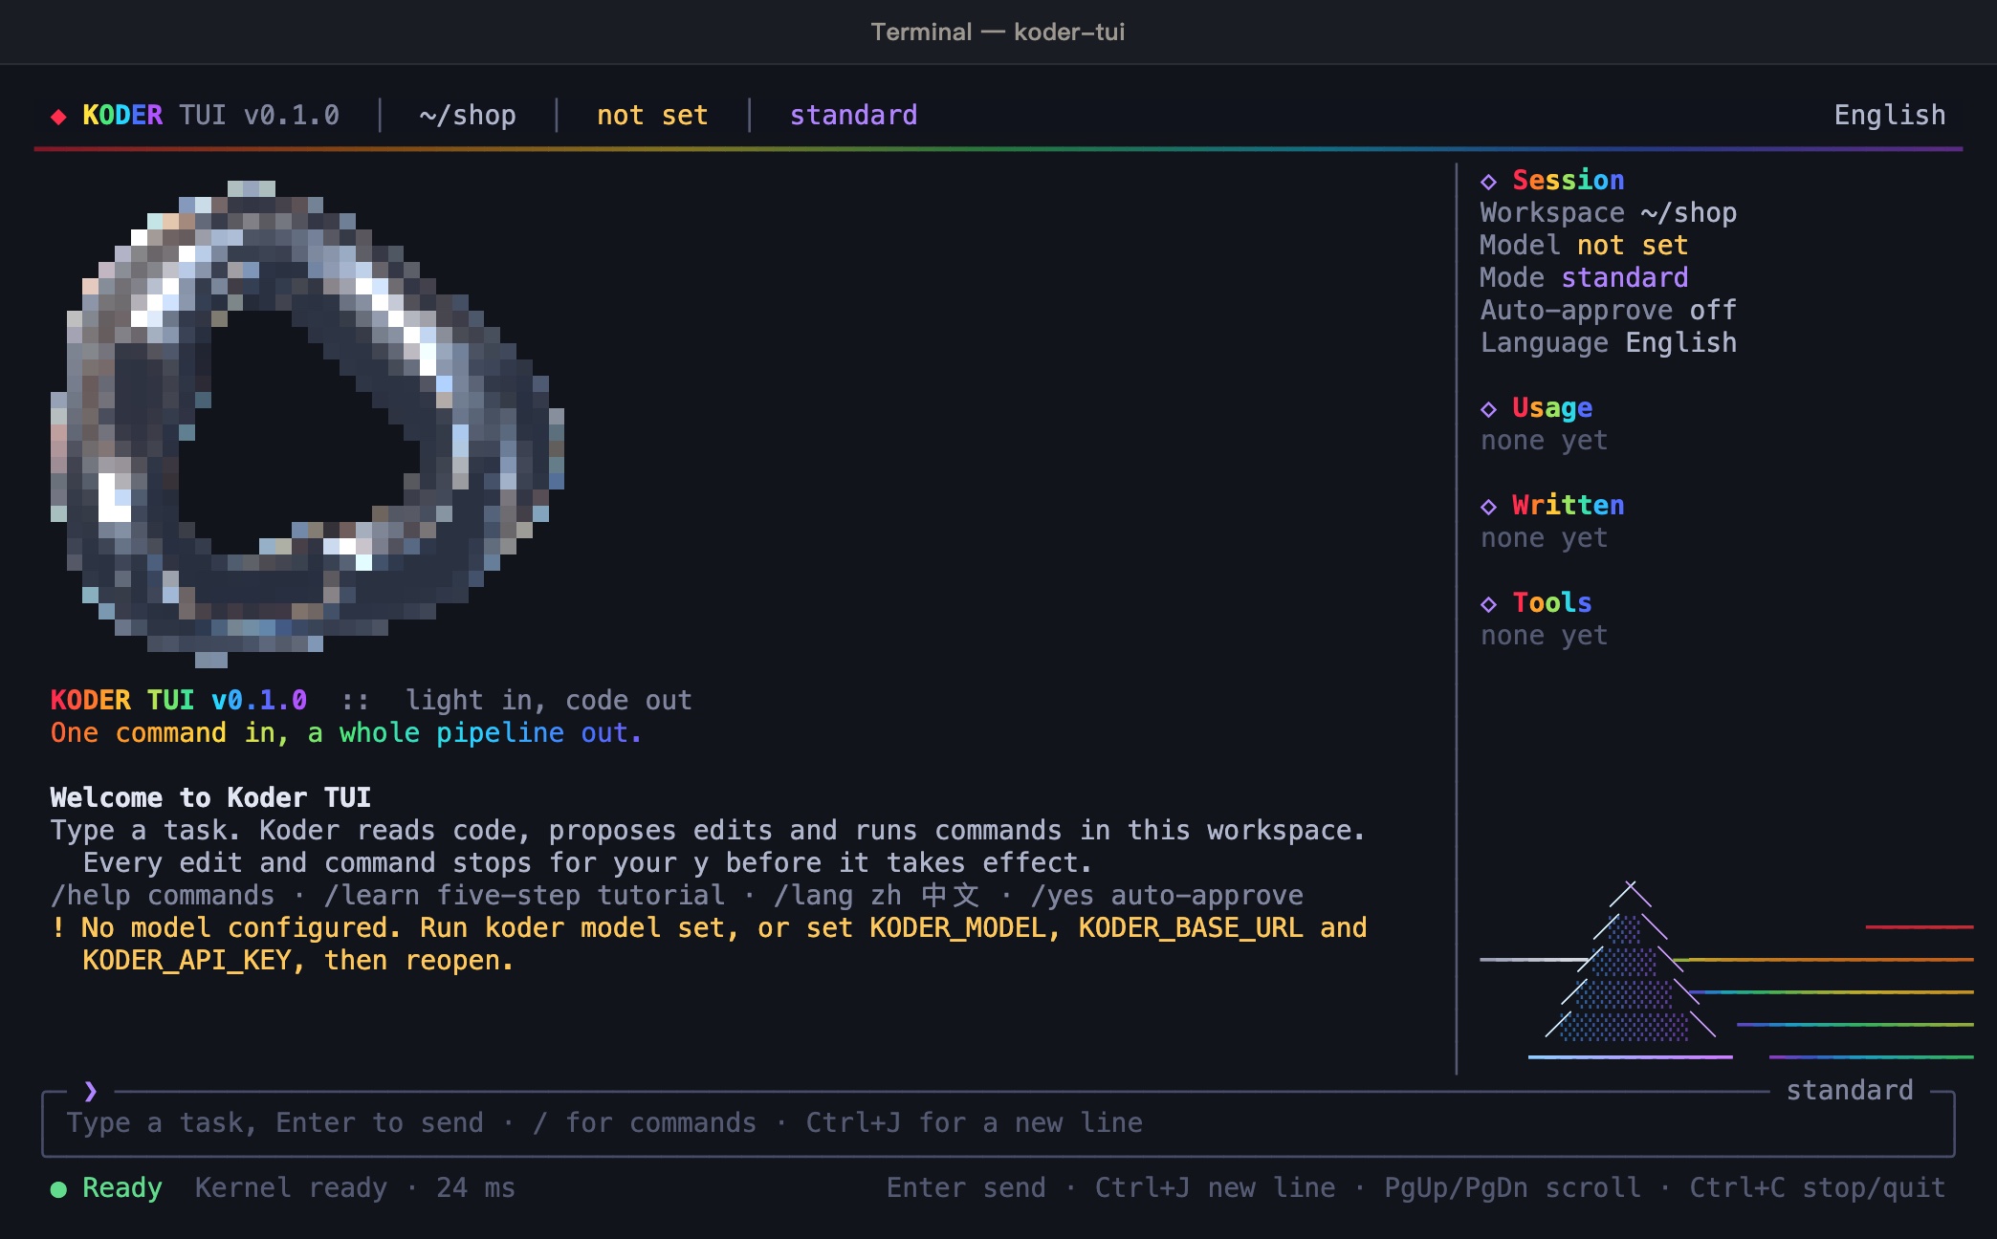Viewport: 1997px width, 1239px height.
Task: Click the '/yes auto-approve' hint
Action: click(1167, 896)
